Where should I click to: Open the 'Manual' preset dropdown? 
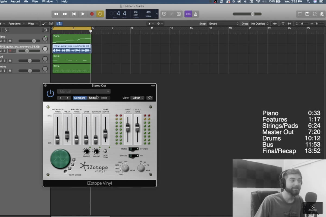point(84,91)
